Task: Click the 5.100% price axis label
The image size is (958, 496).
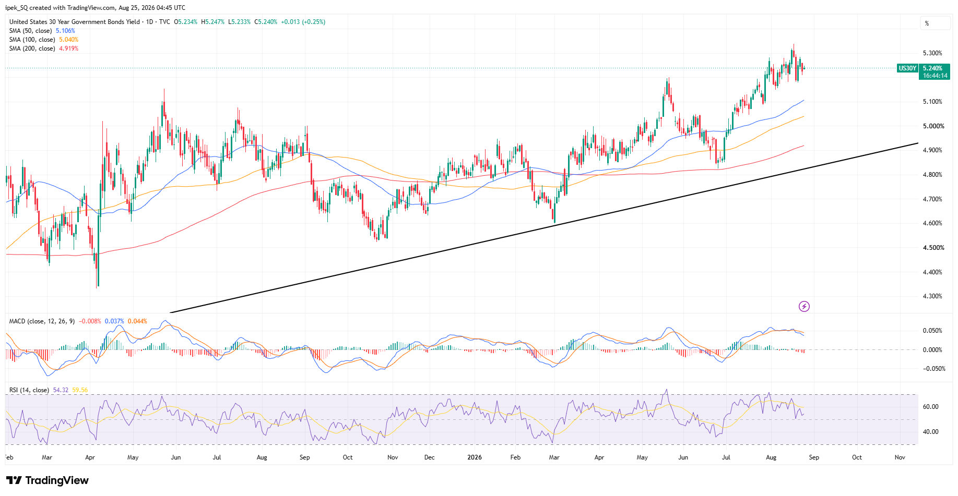Action: tap(932, 102)
